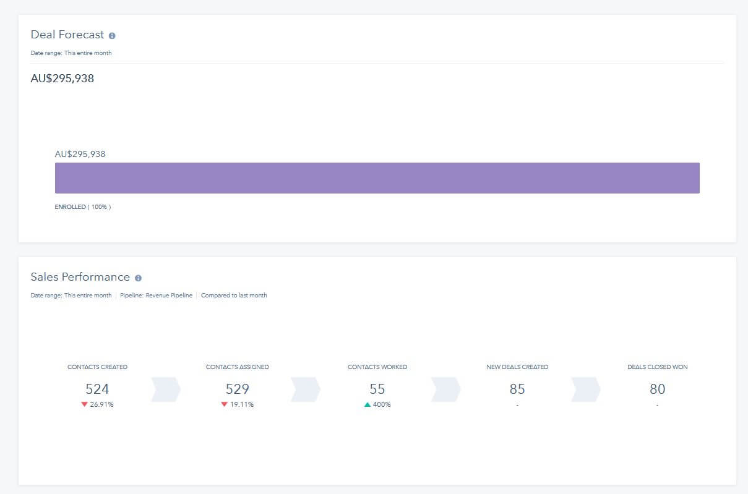Click the Compared to last month label
Viewport: 748px width, 494px height.
pyautogui.click(x=234, y=296)
